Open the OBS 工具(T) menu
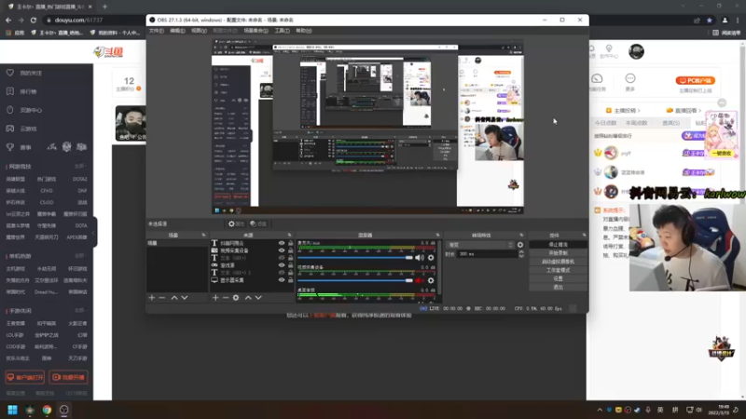The image size is (746, 419). click(282, 31)
